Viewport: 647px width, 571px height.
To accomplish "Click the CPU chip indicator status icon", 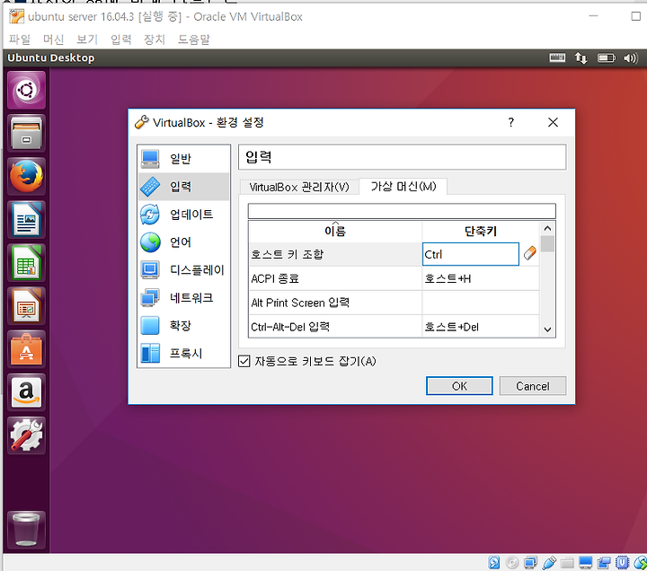I will 622,562.
